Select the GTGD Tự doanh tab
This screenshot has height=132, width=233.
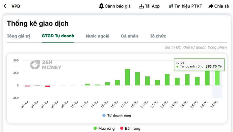click(x=58, y=36)
